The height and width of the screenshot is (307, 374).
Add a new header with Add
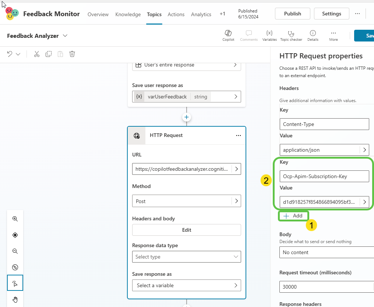293,216
